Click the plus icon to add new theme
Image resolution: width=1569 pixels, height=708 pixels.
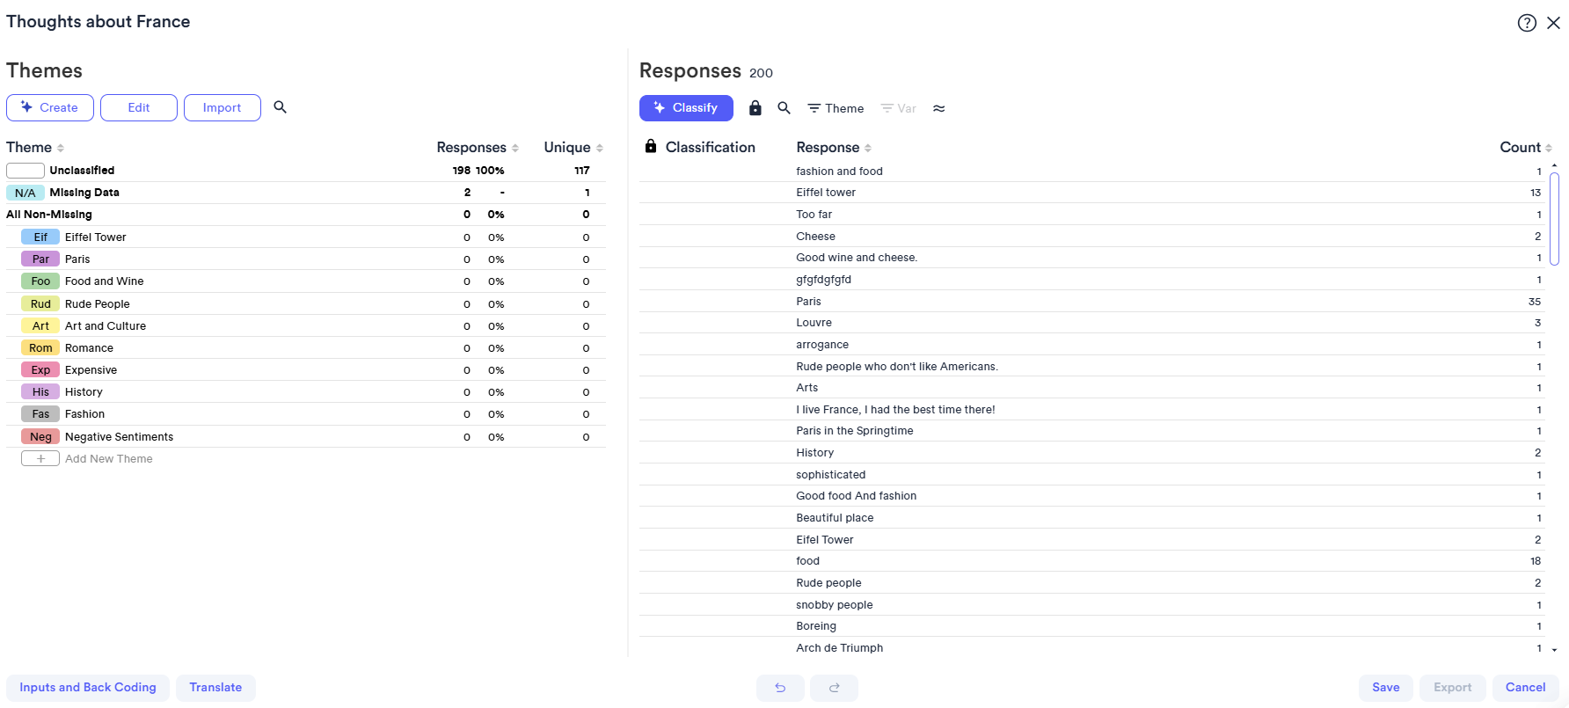(x=40, y=459)
